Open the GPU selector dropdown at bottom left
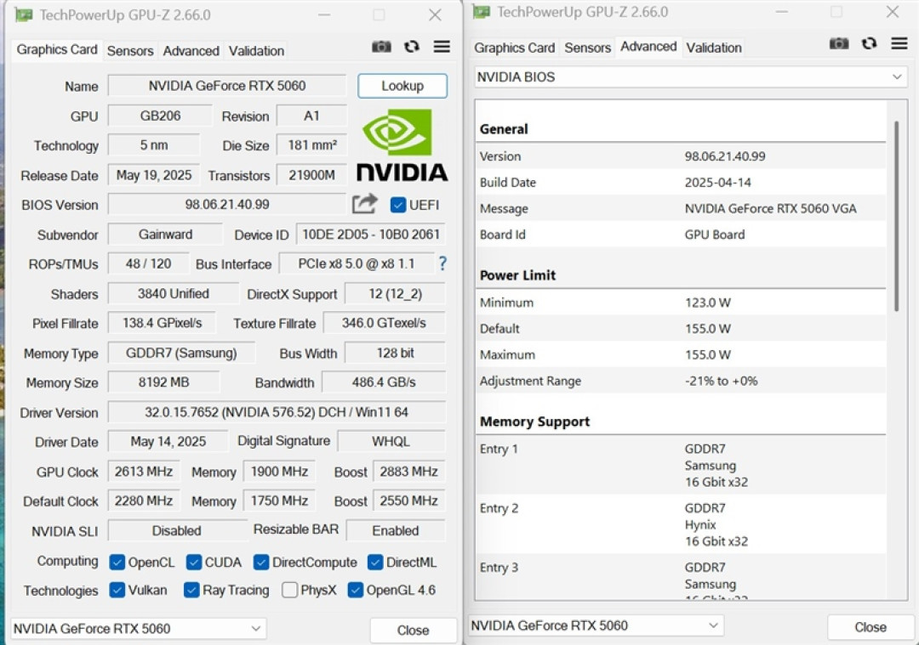Image resolution: width=919 pixels, height=645 pixels. coord(138,629)
